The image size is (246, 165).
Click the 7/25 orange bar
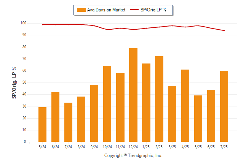[x=224, y=106]
